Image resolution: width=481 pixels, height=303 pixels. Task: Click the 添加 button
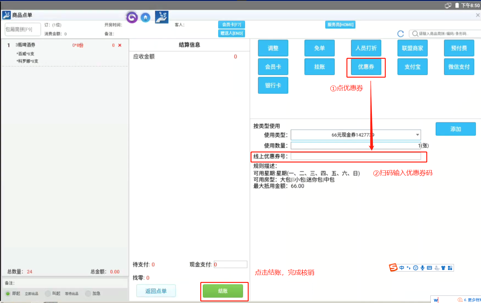(x=456, y=129)
